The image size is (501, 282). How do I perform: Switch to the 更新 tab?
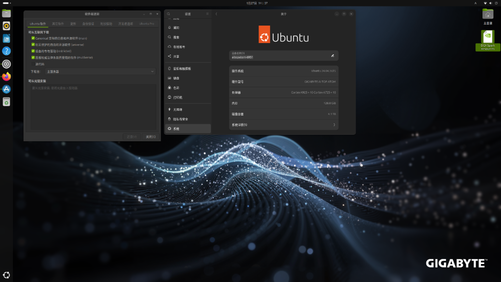pos(73,24)
